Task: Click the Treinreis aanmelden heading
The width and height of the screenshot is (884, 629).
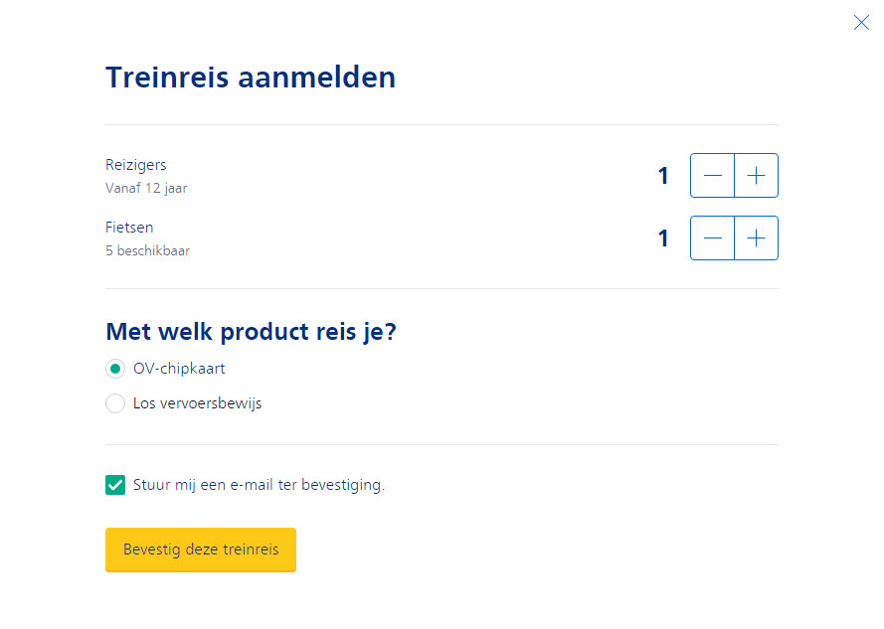Action: coord(251,78)
